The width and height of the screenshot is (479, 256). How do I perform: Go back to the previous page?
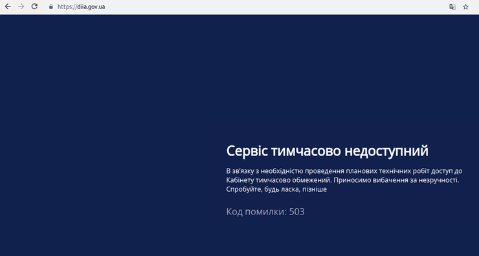[x=8, y=6]
